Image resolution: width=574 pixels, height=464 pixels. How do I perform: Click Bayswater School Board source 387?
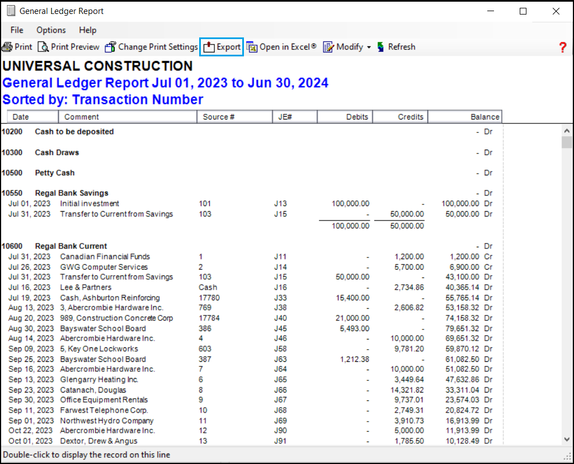pos(103,359)
